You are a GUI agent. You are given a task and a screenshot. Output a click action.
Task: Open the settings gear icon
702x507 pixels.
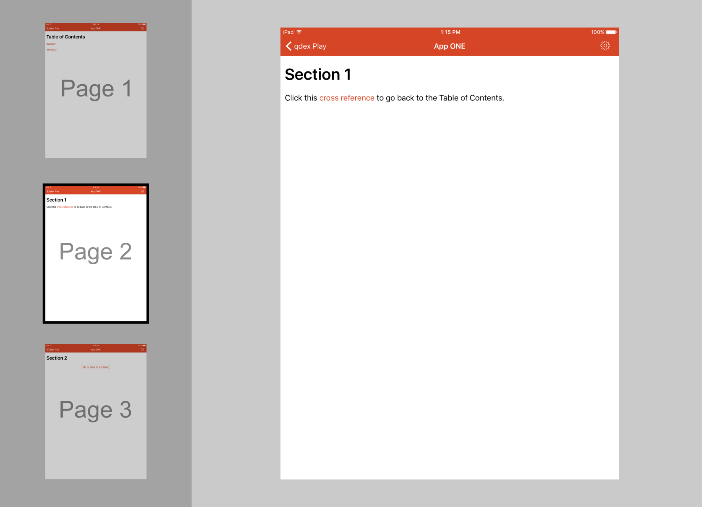605,46
